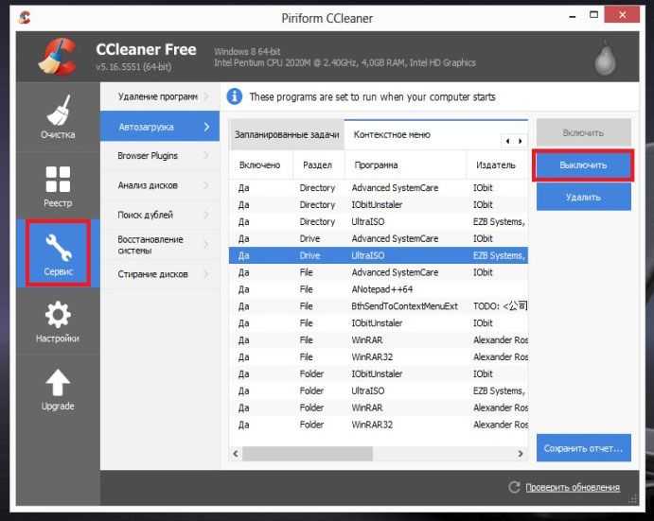Select the BthSendToContextMenuExt row
Viewport: 654px width, 521px height.
379,306
